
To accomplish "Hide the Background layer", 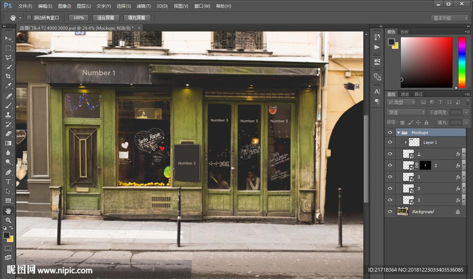I will [390, 212].
